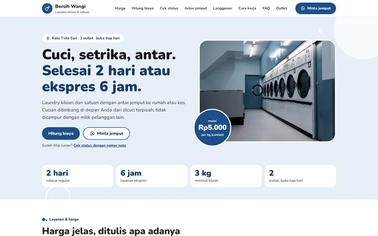Follow Cek status dengan nomor nota link
This screenshot has height=236, width=378.
pos(100,145)
